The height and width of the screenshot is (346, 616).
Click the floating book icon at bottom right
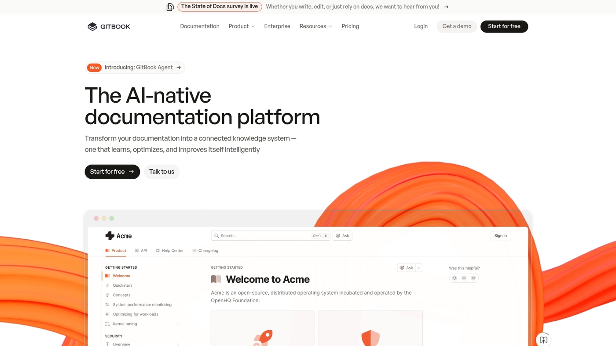pos(543,340)
